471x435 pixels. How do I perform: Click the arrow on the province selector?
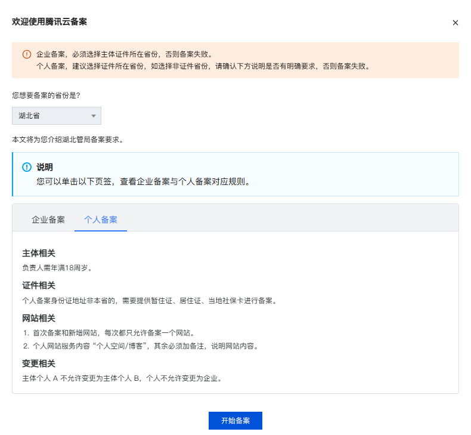pyautogui.click(x=94, y=116)
